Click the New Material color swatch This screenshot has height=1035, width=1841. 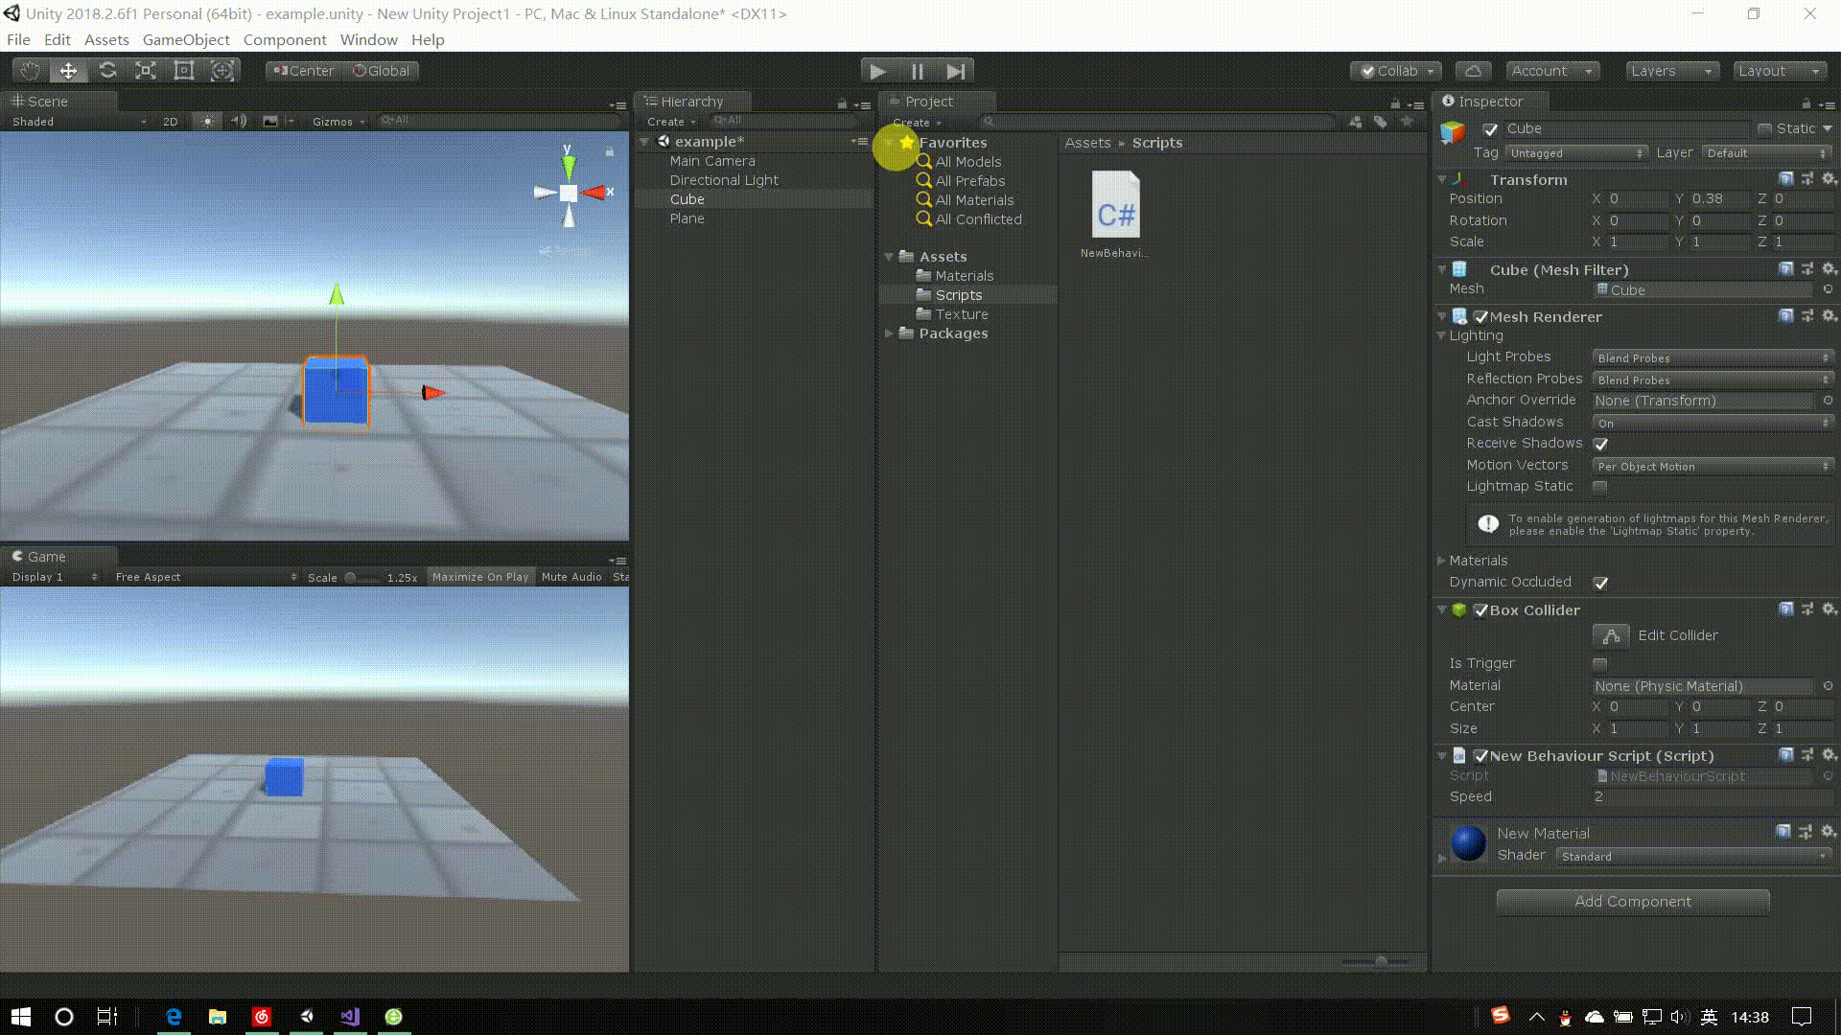tap(1468, 841)
